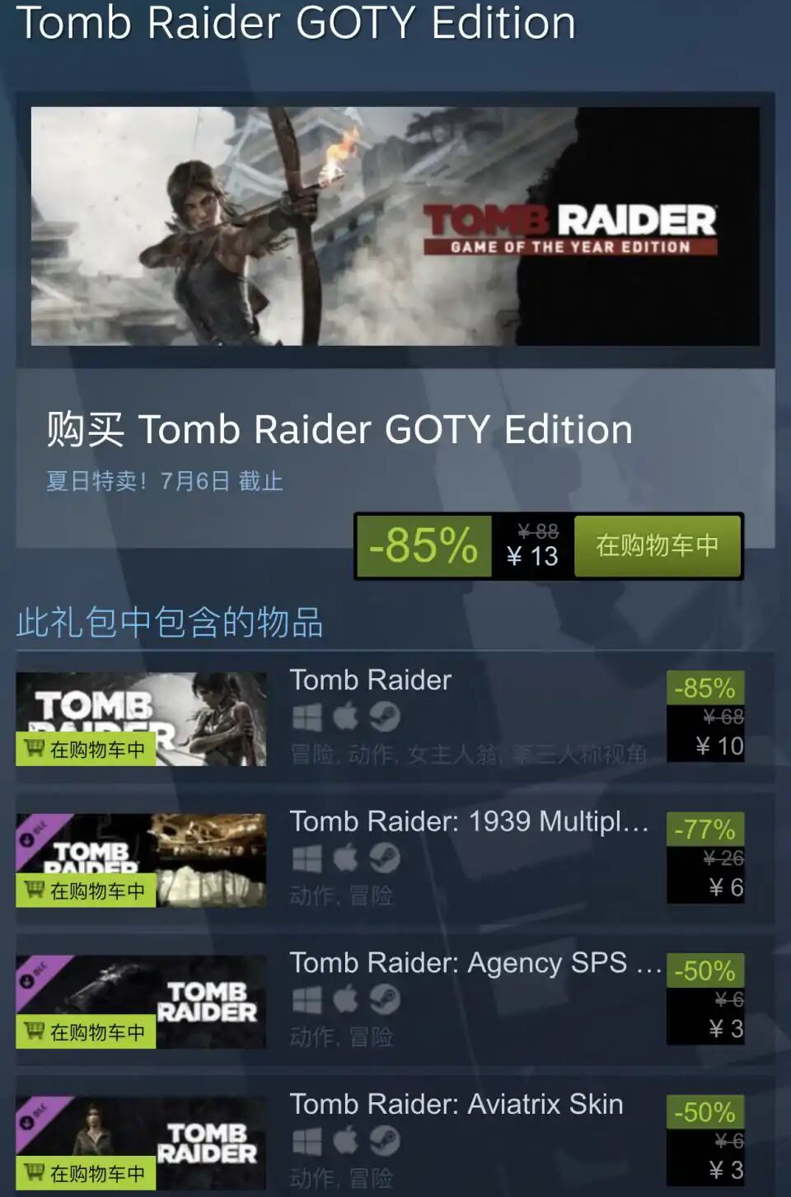This screenshot has width=791, height=1197.
Task: Click the -85% ¥10 Tomb Raider price
Action: [x=705, y=717]
